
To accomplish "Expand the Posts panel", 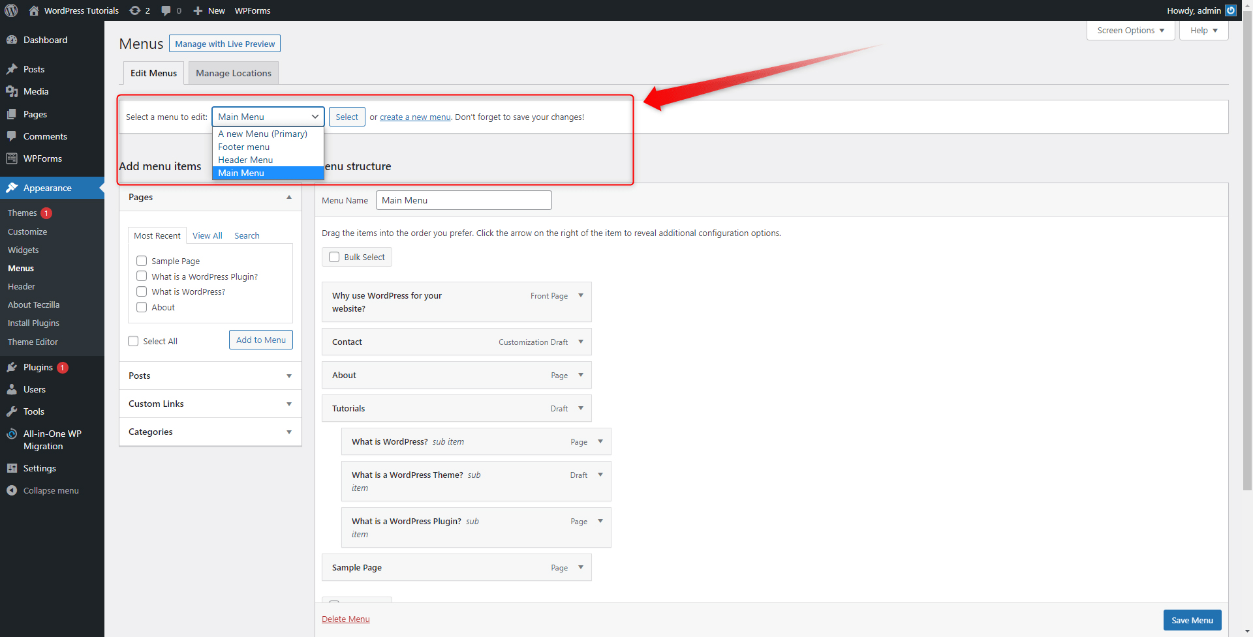I will pos(210,376).
